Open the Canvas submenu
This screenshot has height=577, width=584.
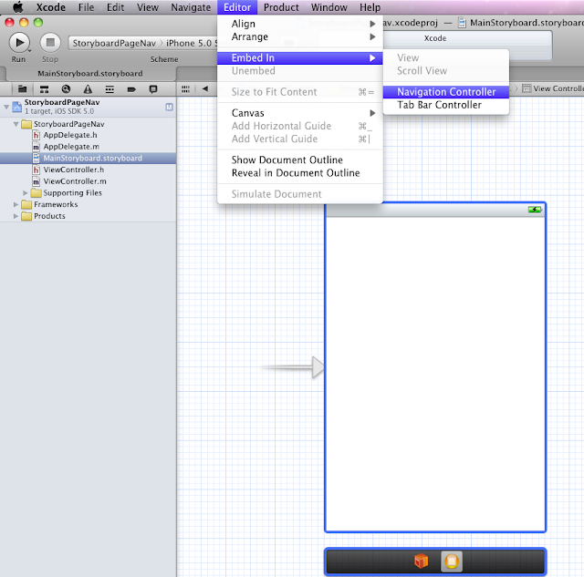point(300,113)
